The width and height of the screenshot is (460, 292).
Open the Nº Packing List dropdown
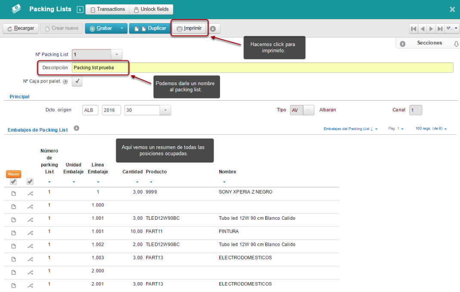click(x=117, y=54)
